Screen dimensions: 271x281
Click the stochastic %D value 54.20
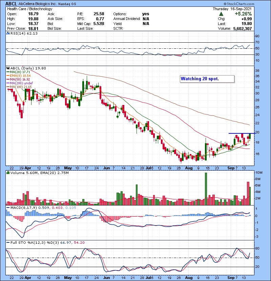click(79, 243)
